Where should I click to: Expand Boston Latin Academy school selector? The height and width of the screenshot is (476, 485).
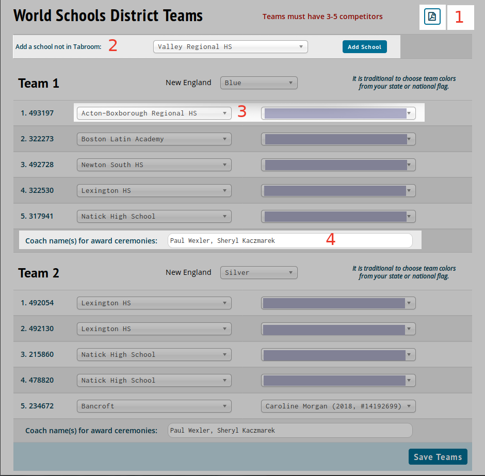154,139
